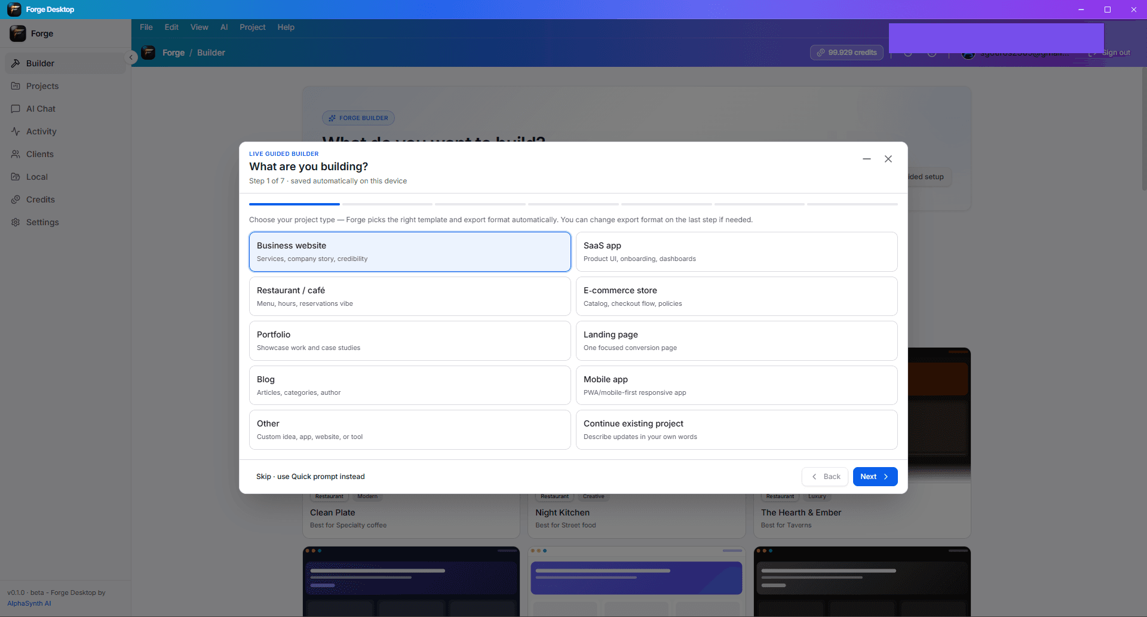Open Settings via its gear icon
The width and height of the screenshot is (1147, 617).
point(16,222)
